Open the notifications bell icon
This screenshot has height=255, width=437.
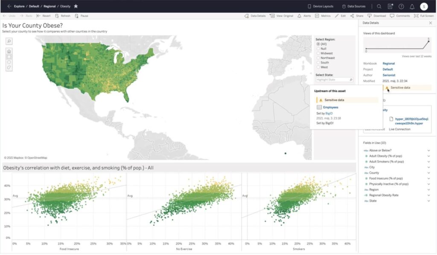[412, 6]
